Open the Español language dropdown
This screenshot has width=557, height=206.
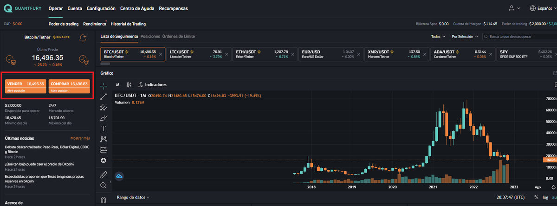click(543, 8)
